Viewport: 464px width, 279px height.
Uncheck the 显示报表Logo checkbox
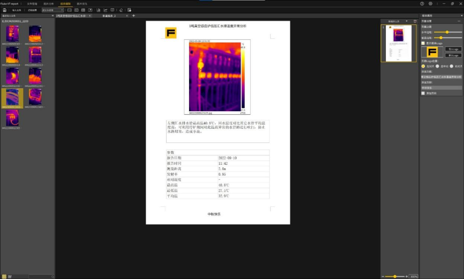pos(423,43)
